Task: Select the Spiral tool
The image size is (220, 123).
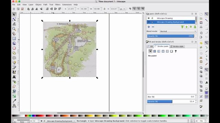Action: click(14, 58)
